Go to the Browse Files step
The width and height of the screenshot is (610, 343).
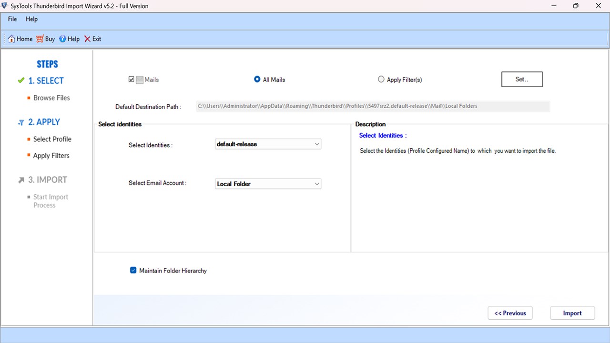[51, 98]
